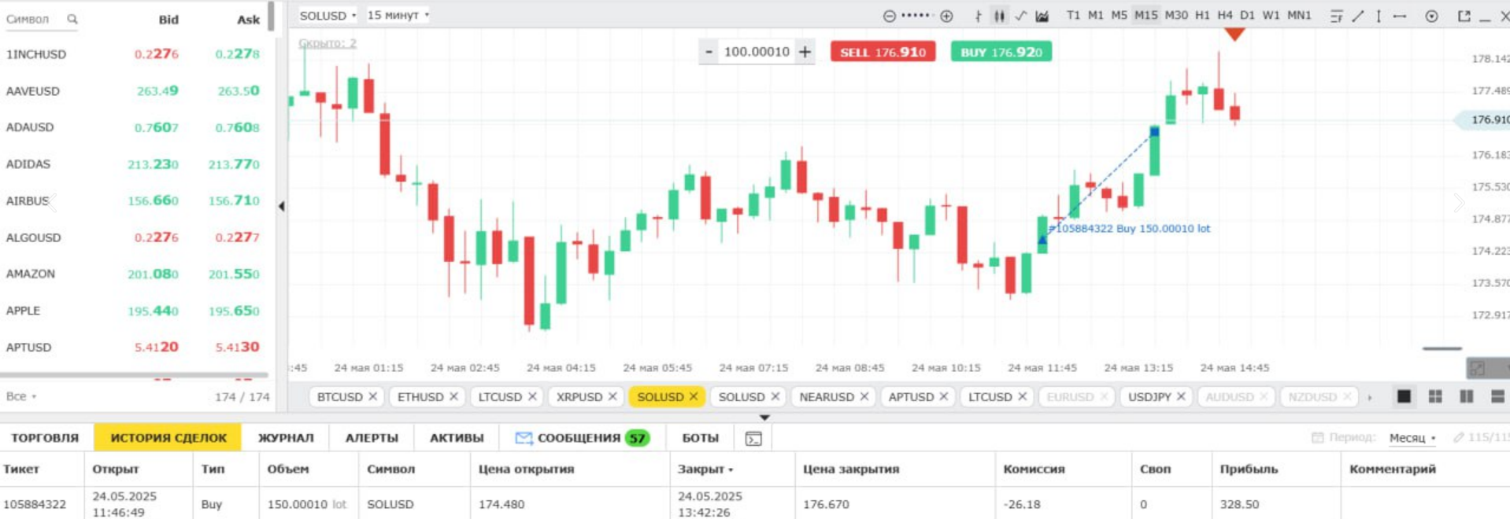Open the СООБЩЕНИЯ messages tab
1510x519 pixels.
tap(582, 438)
